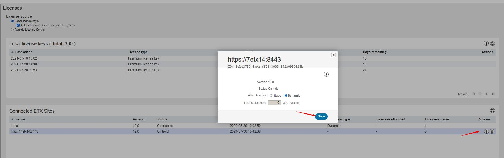
Task: Sort connected sites by Server column
Action: coord(20,119)
